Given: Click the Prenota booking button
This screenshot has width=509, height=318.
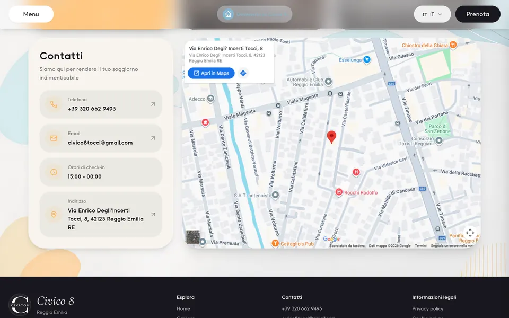Looking at the screenshot, I should point(478,14).
